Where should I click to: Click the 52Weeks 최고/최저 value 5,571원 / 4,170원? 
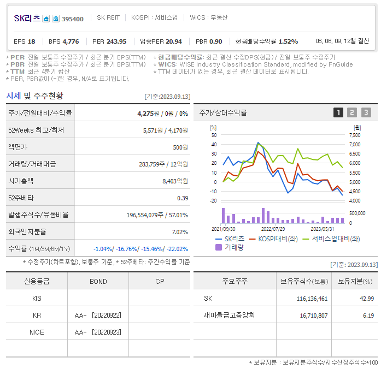tap(165, 130)
